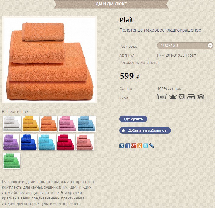Select the white towel color

12,123
